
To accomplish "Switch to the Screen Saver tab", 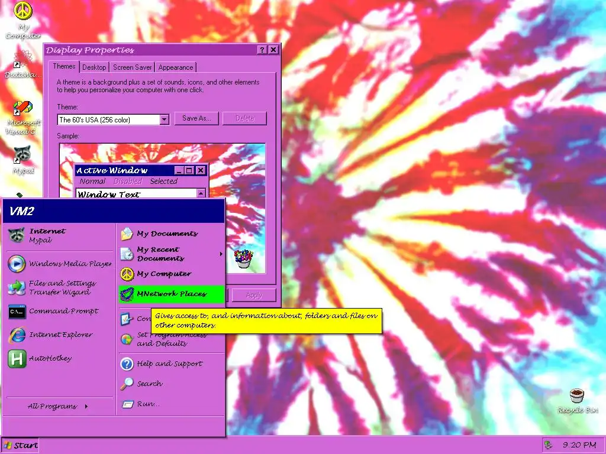I will point(132,67).
